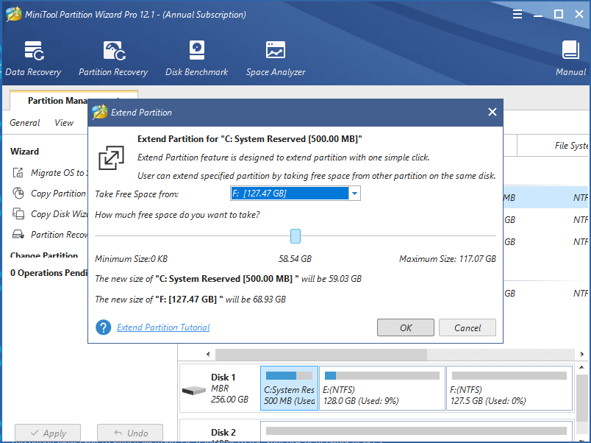Click the Wizard section heading
Screen dimensions: 591x443
tap(24, 152)
